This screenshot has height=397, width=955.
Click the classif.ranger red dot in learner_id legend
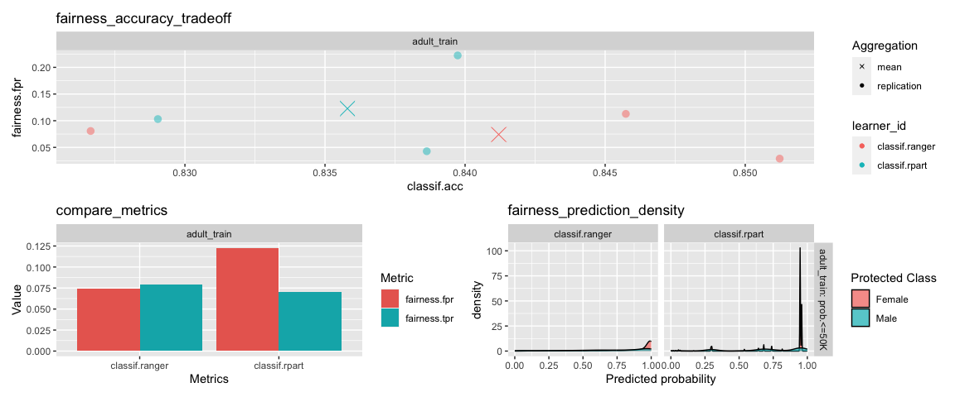[x=862, y=146]
